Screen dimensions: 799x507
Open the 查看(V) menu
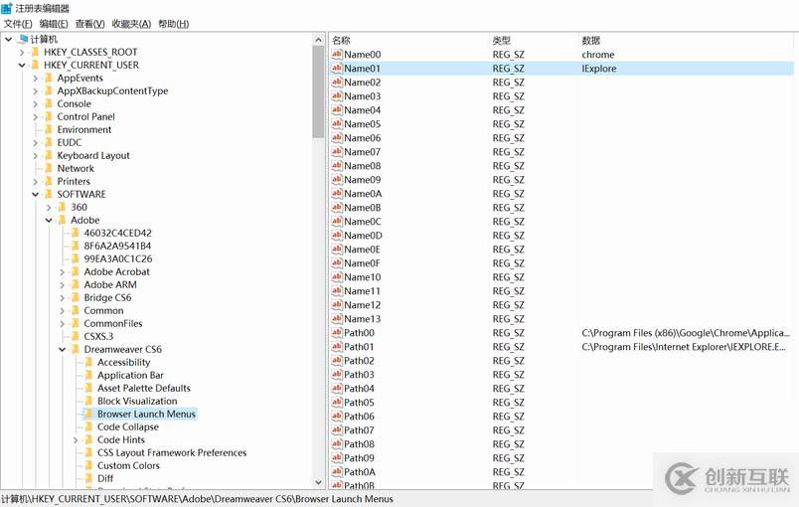[89, 24]
